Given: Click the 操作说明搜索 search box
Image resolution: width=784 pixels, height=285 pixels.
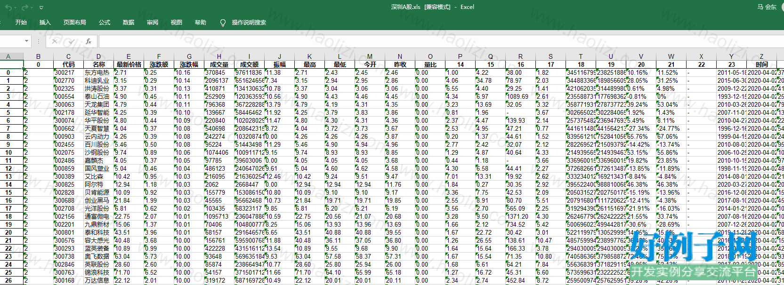Looking at the screenshot, I should click(249, 23).
